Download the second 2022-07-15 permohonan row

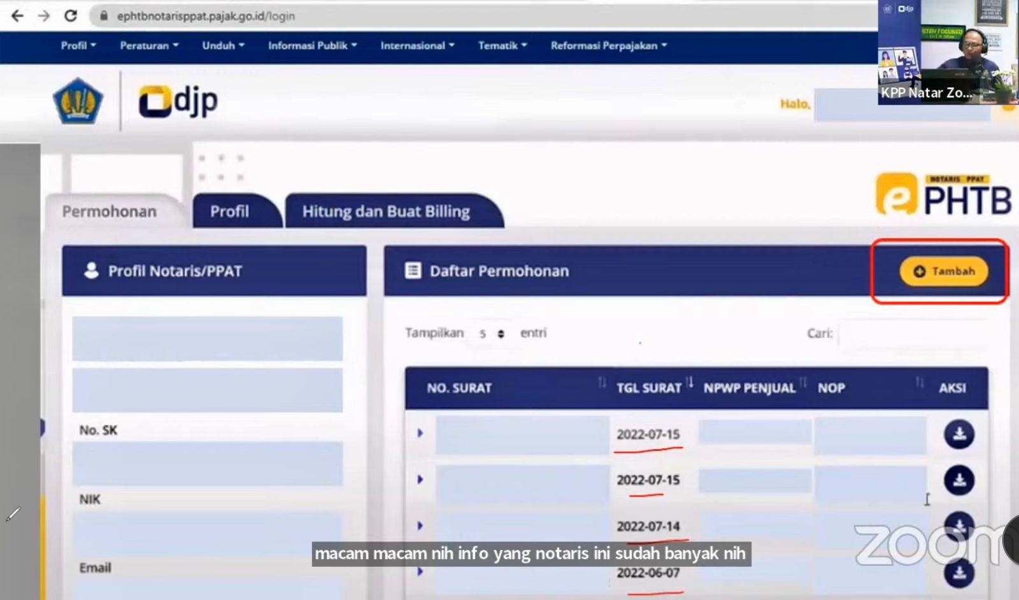click(958, 481)
